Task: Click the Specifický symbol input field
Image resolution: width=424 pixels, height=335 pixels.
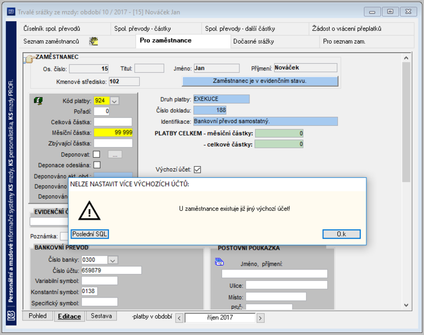Action: point(100,303)
